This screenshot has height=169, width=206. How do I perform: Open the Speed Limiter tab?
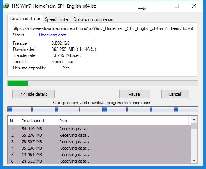(57, 19)
